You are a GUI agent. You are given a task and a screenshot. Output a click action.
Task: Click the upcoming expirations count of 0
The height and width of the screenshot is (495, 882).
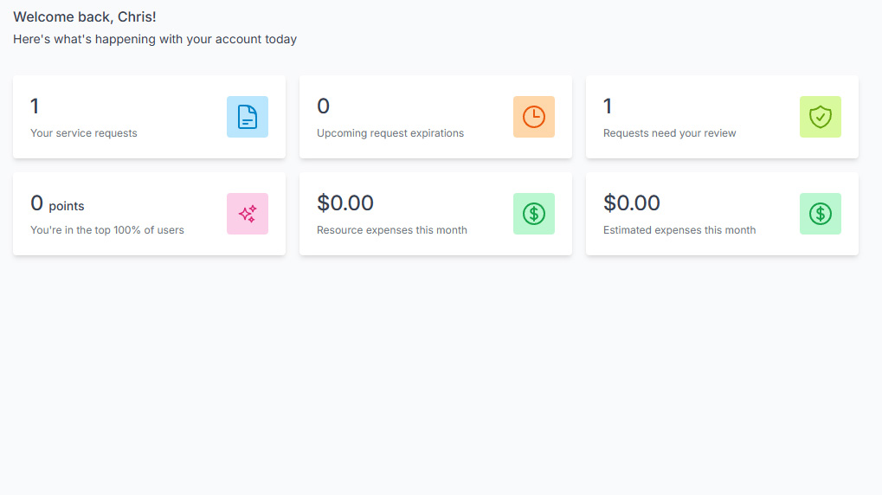[323, 106]
